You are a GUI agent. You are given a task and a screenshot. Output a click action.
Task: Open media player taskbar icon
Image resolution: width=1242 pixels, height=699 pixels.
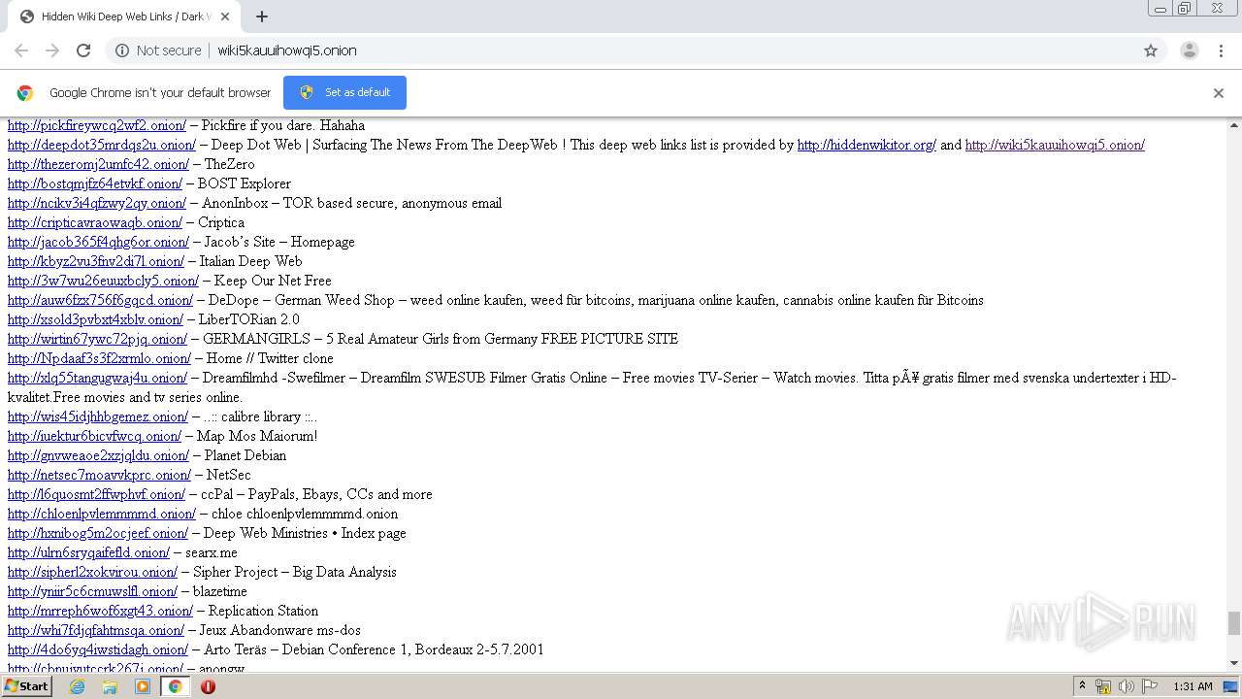[x=143, y=686]
